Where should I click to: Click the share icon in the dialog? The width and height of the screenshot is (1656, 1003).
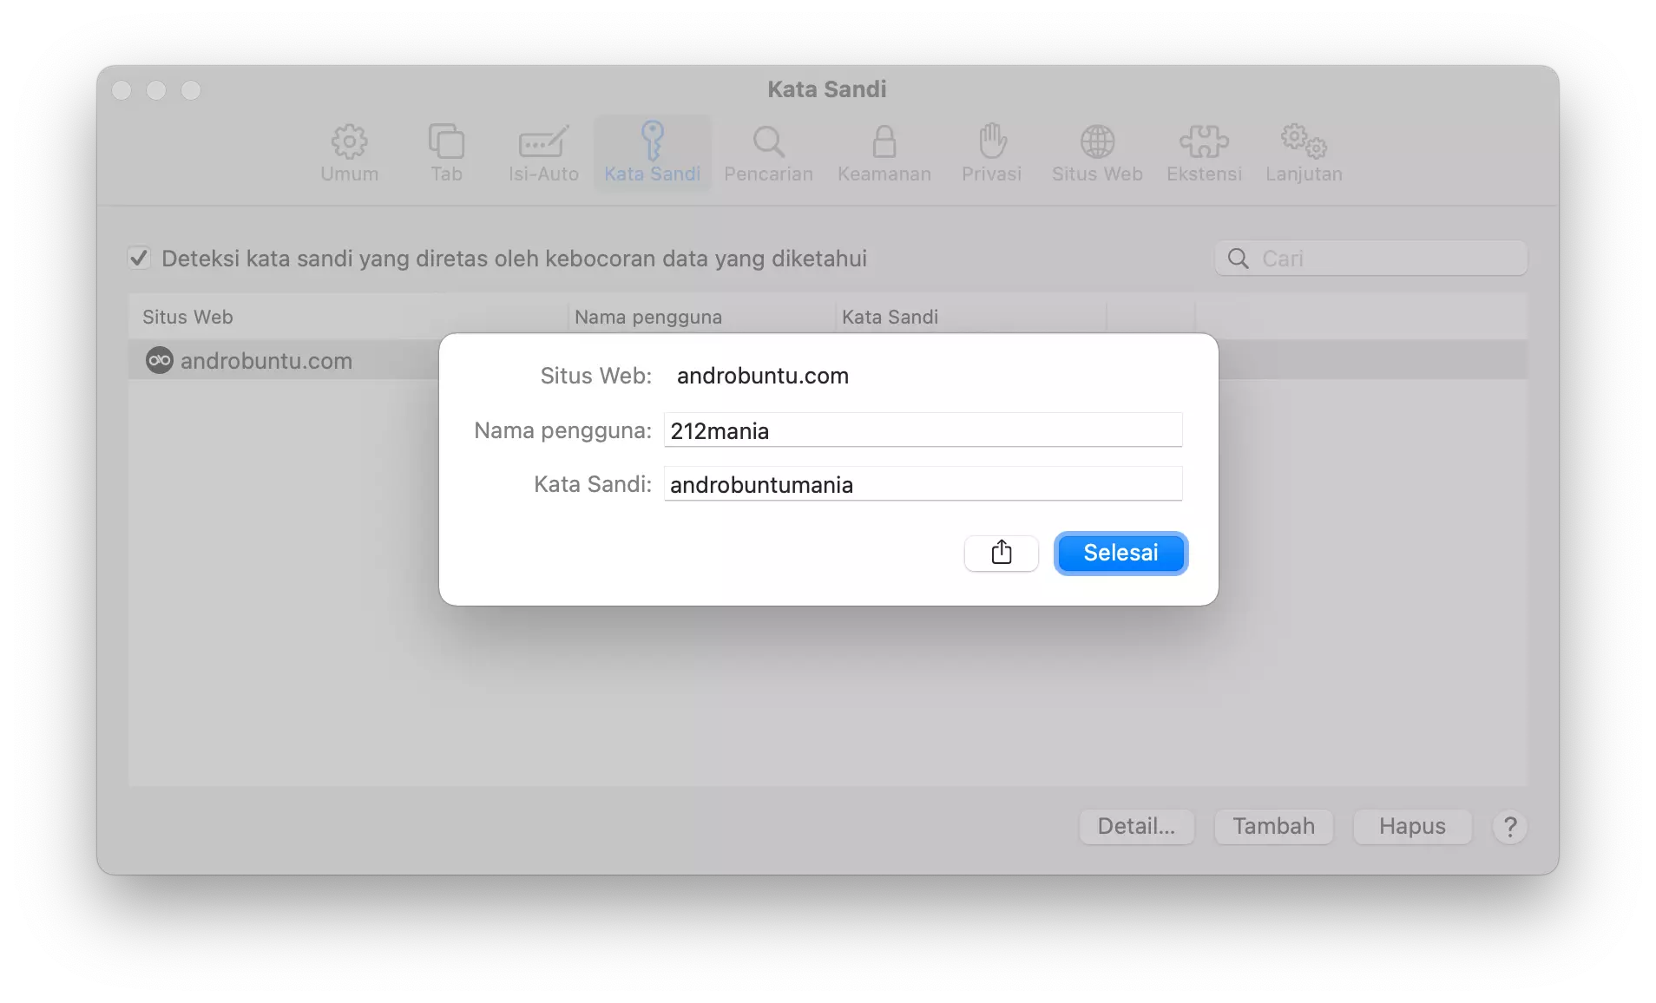click(x=1002, y=553)
